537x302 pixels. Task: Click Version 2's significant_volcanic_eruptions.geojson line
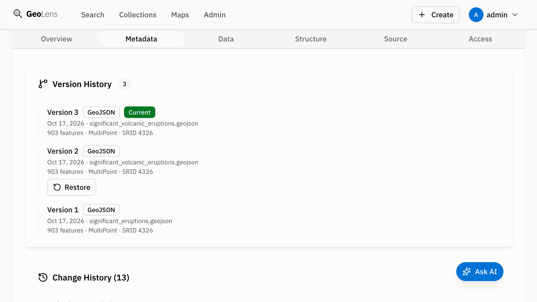pos(123,162)
